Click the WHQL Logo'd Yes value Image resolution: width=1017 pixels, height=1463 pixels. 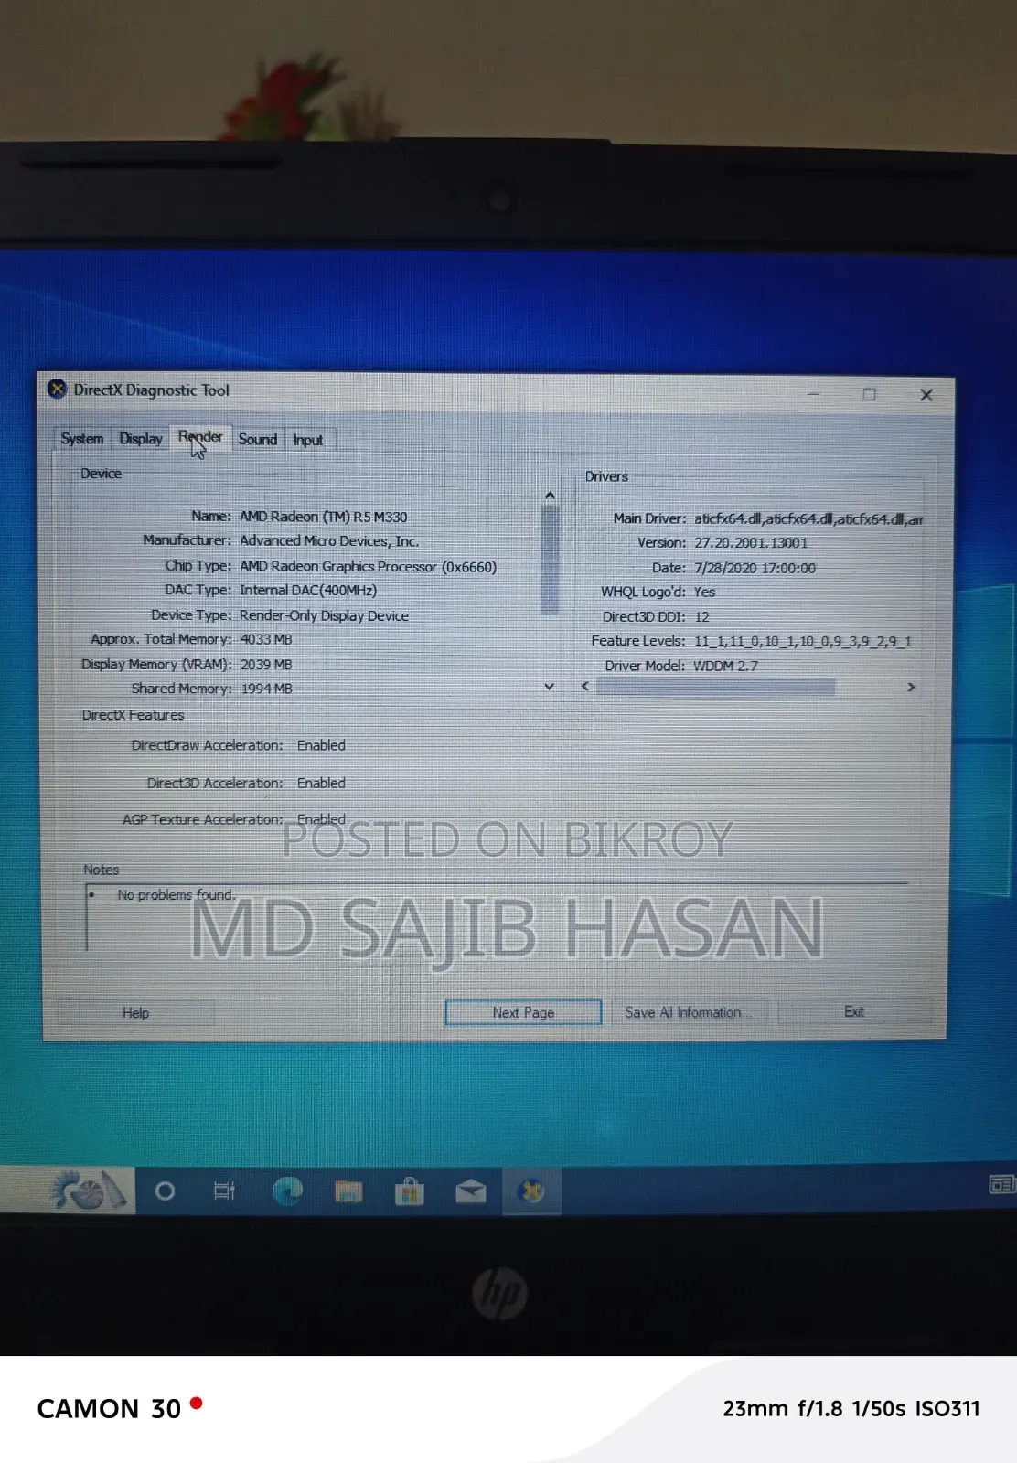(704, 593)
